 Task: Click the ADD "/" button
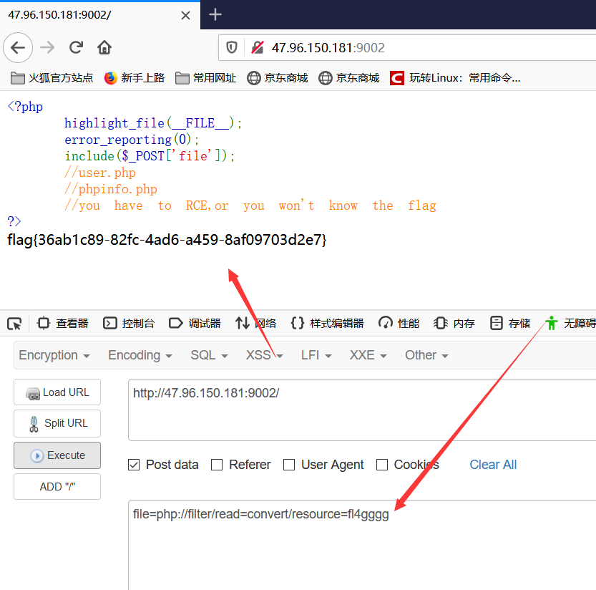pos(57,486)
